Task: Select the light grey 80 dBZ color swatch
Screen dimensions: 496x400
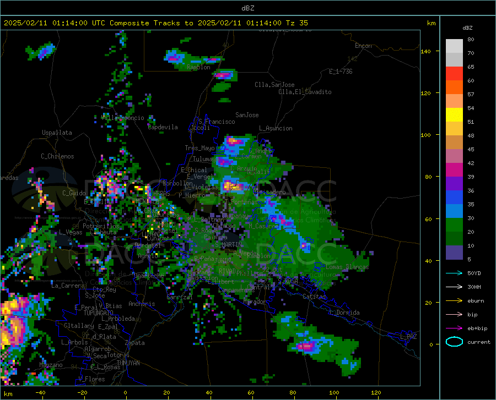Action: pos(454,46)
